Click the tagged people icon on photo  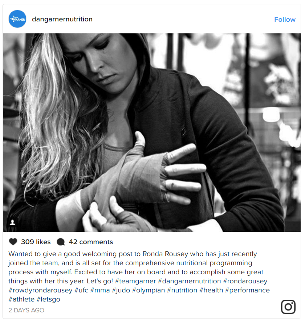click(12, 222)
